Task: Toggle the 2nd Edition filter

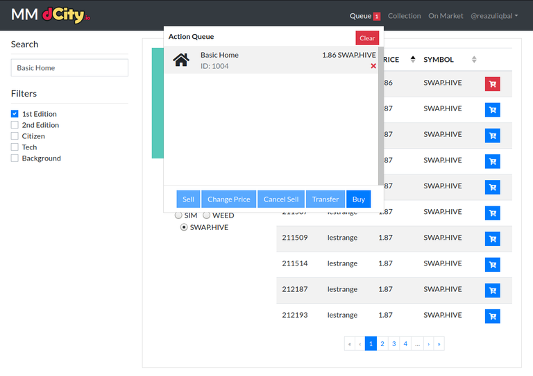Action: point(15,125)
